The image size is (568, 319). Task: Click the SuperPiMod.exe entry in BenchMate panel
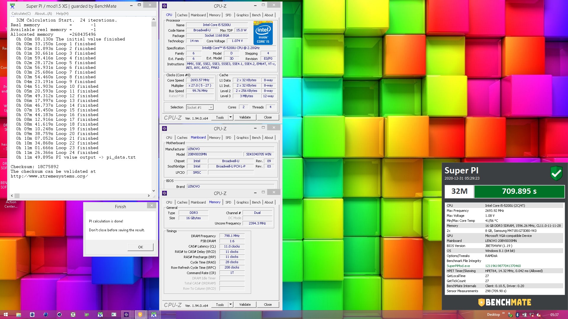click(x=458, y=266)
